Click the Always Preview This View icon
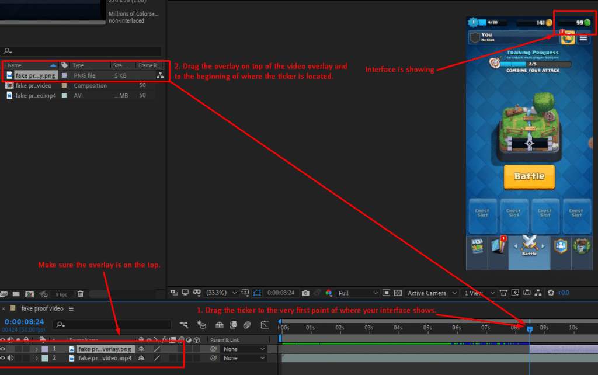The width and height of the screenshot is (598, 375). [174, 293]
